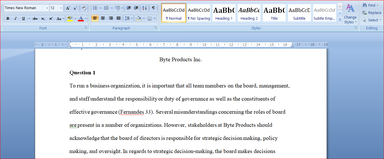Center the paragraph text
Screen dimensions: 384x159
(103, 19)
